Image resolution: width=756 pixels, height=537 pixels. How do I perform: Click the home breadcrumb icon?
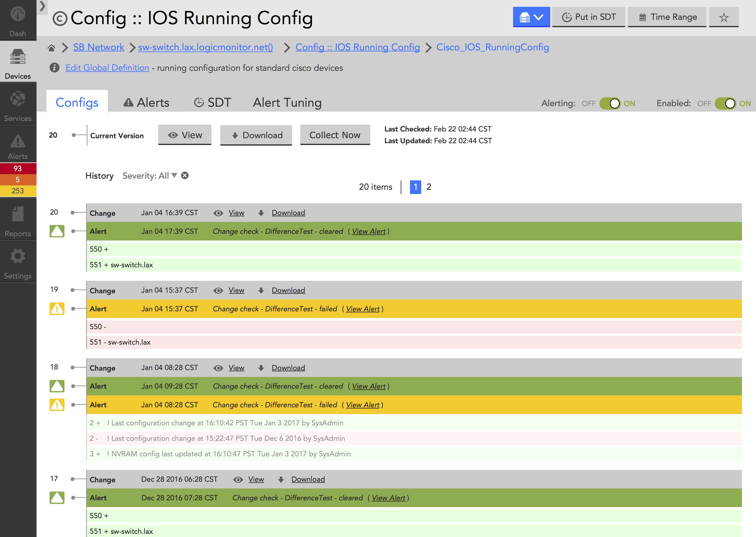pos(51,48)
